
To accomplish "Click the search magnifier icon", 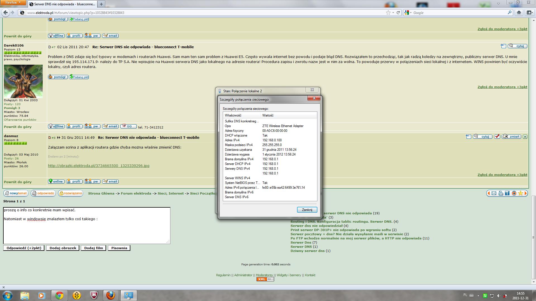I will click(509, 13).
